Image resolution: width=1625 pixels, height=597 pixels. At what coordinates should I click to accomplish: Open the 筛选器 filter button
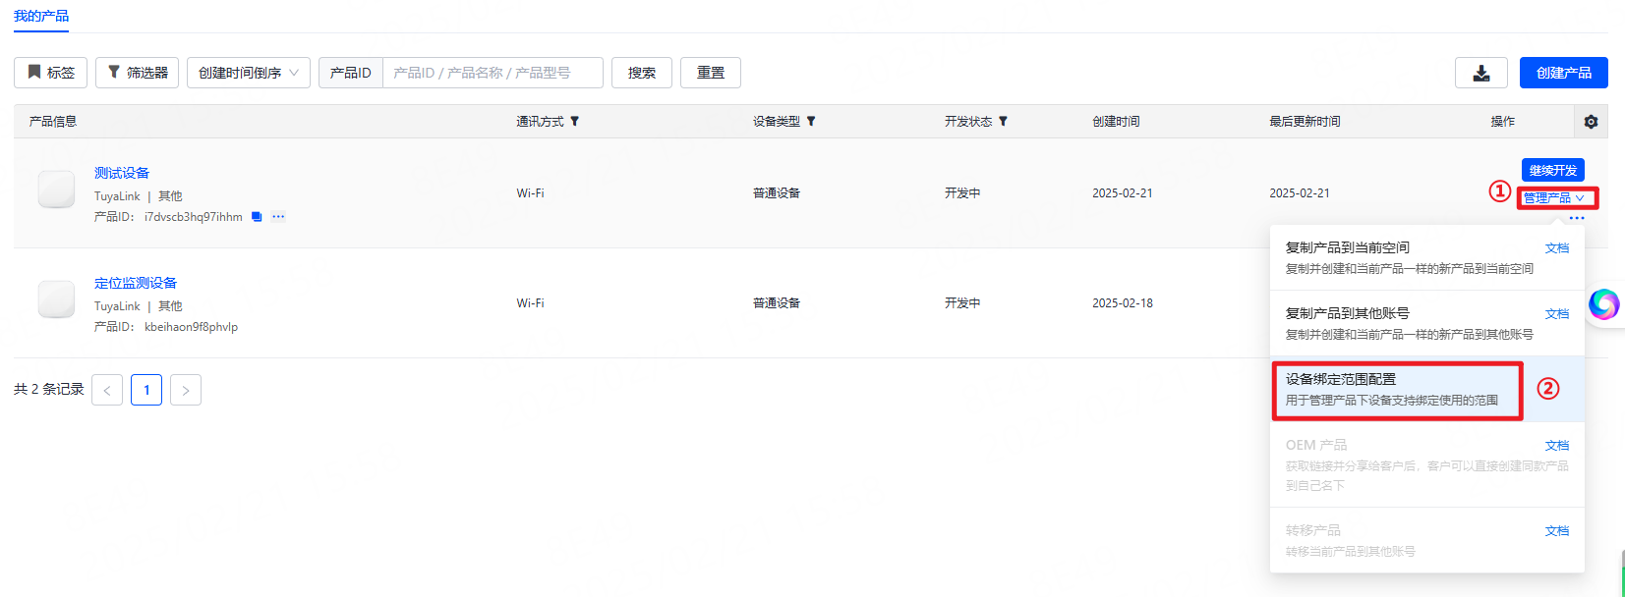[138, 73]
